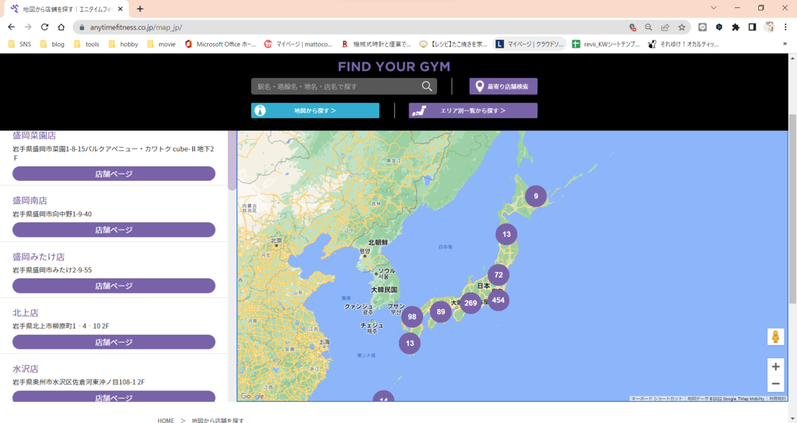
Task: Zoom in the map with plus button
Action: point(775,366)
